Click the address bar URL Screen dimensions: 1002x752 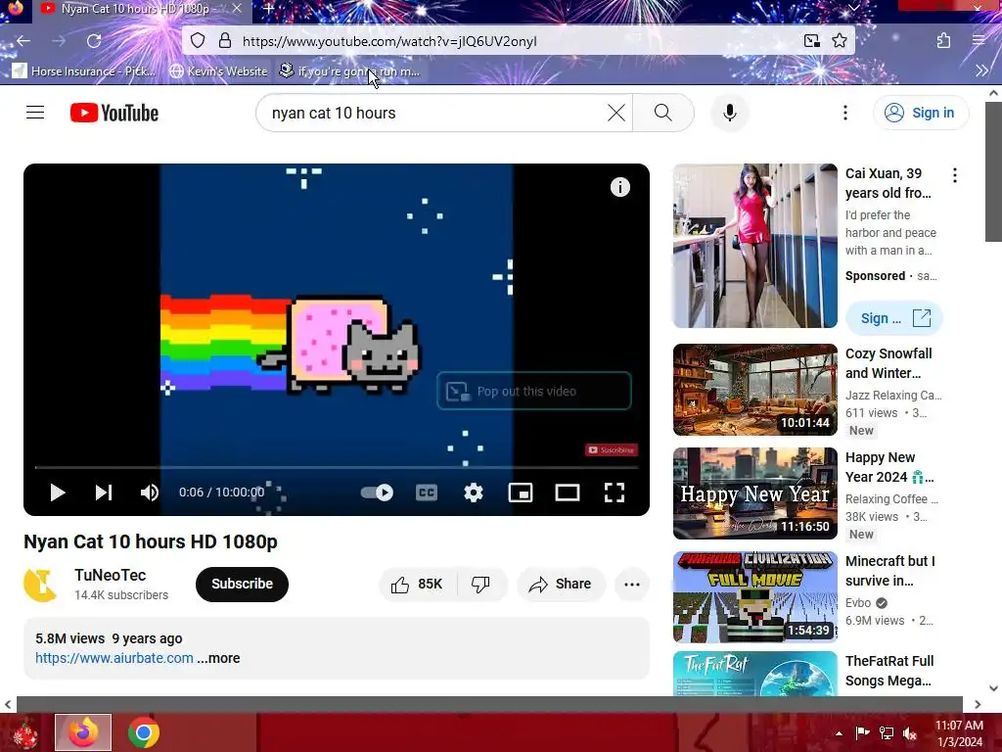click(389, 41)
